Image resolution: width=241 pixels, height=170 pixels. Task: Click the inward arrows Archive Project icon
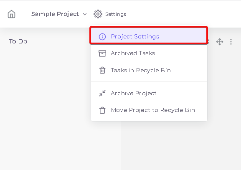pos(102,93)
